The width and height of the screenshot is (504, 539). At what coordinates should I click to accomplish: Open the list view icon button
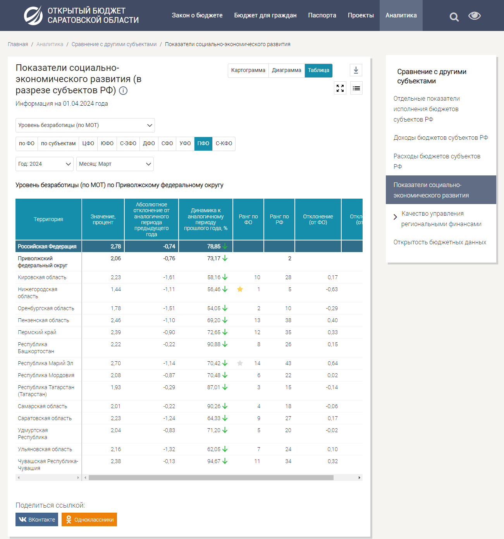point(356,88)
